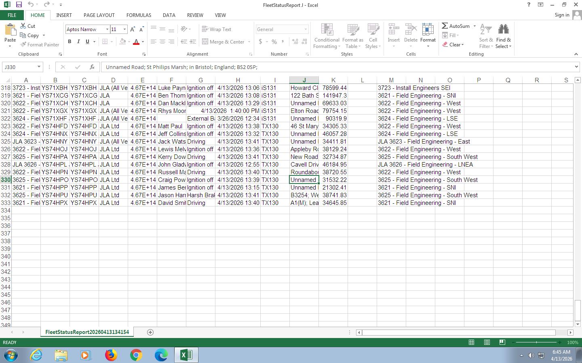The width and height of the screenshot is (582, 363).
Task: Click the Insert Function fx icon
Action: click(x=92, y=67)
